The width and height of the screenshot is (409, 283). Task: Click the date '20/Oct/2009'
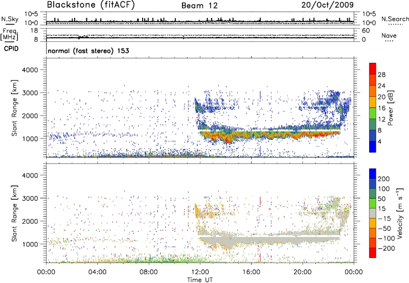pyautogui.click(x=328, y=5)
